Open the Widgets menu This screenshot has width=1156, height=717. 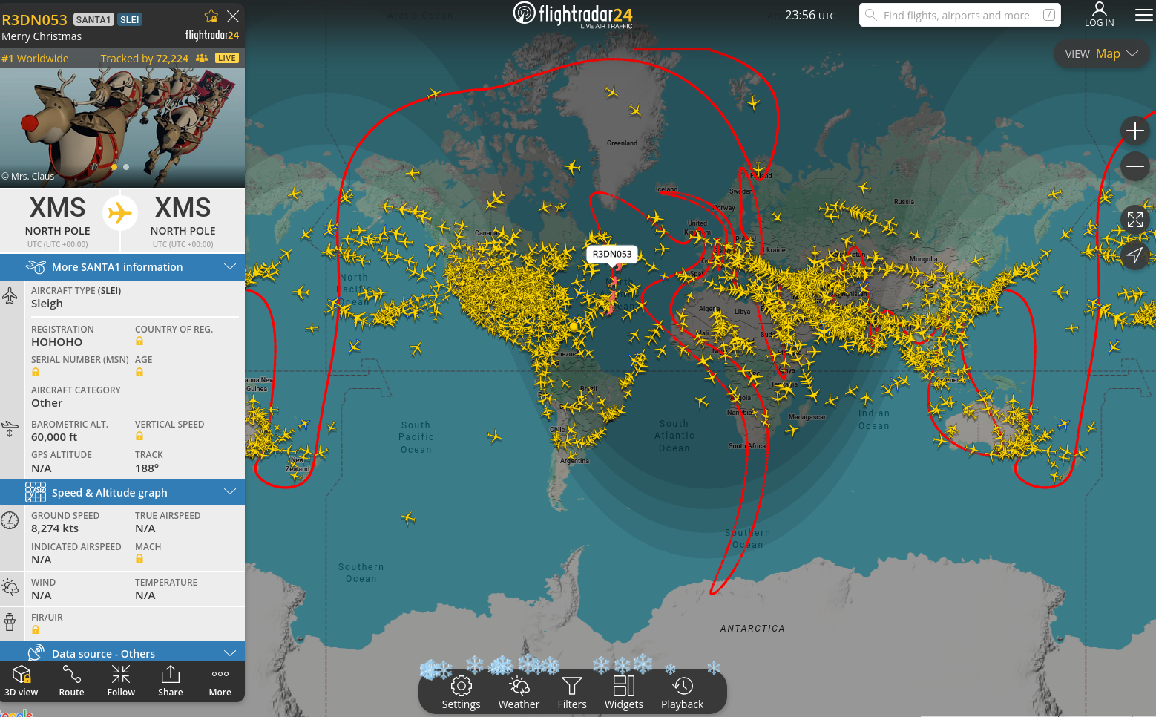coord(624,693)
